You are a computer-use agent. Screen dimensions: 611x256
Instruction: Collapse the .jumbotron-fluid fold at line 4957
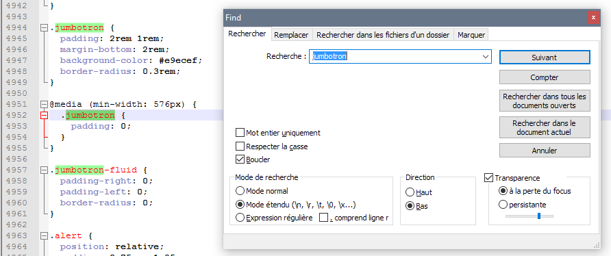(44, 170)
